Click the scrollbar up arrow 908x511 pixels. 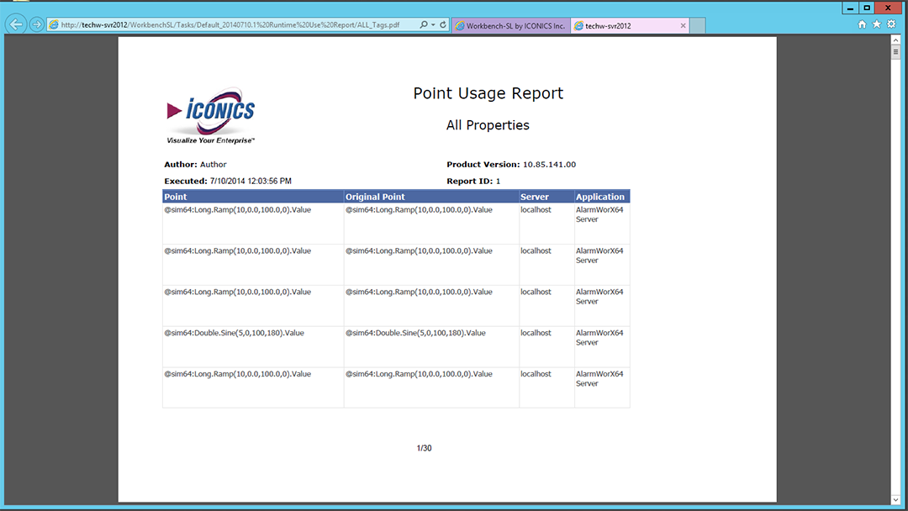(x=896, y=40)
